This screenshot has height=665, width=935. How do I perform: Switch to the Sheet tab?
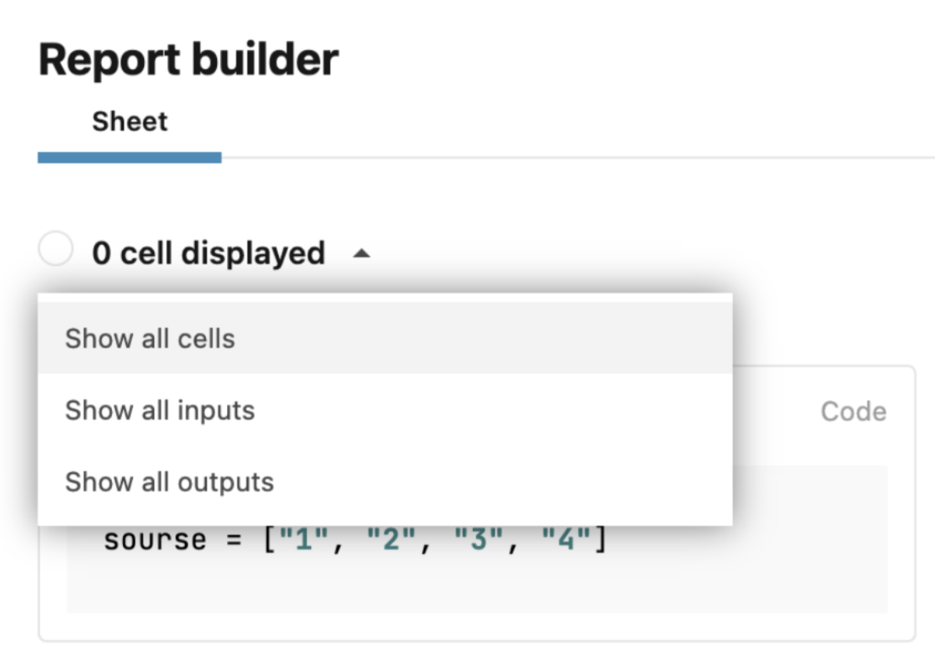pyautogui.click(x=130, y=122)
